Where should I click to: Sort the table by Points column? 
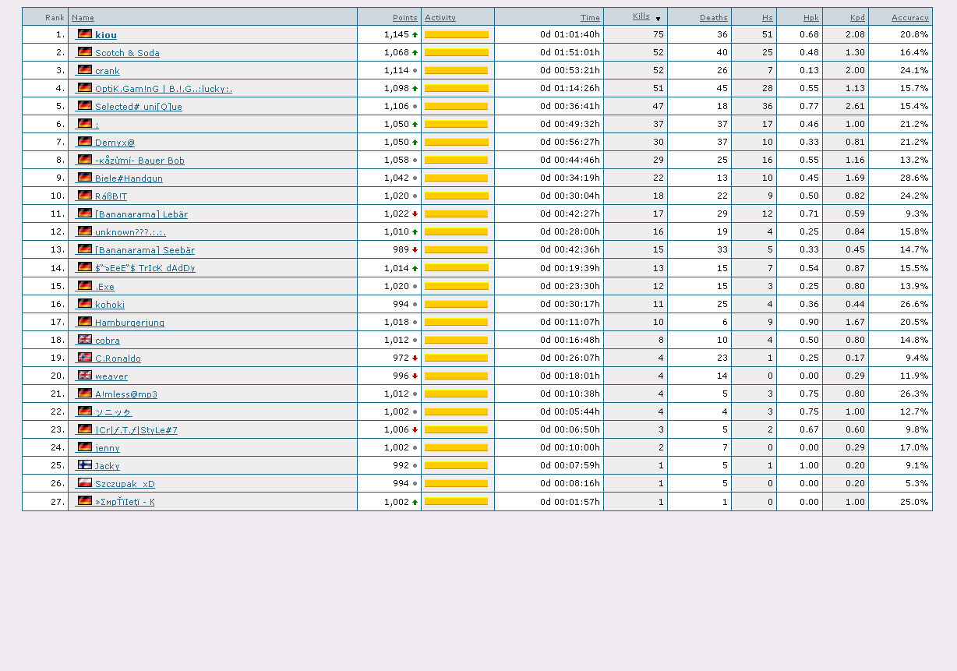[x=404, y=17]
